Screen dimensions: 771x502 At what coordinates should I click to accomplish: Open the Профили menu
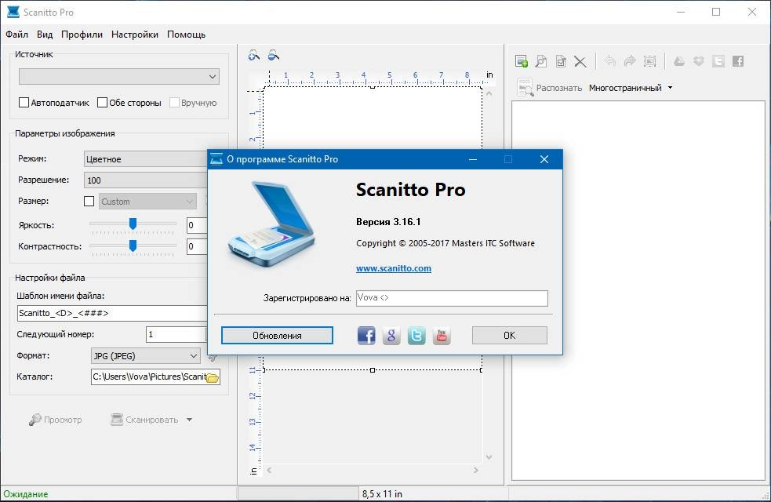(82, 35)
